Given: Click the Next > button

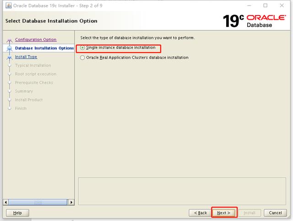Looking at the screenshot, I should pos(224,213).
